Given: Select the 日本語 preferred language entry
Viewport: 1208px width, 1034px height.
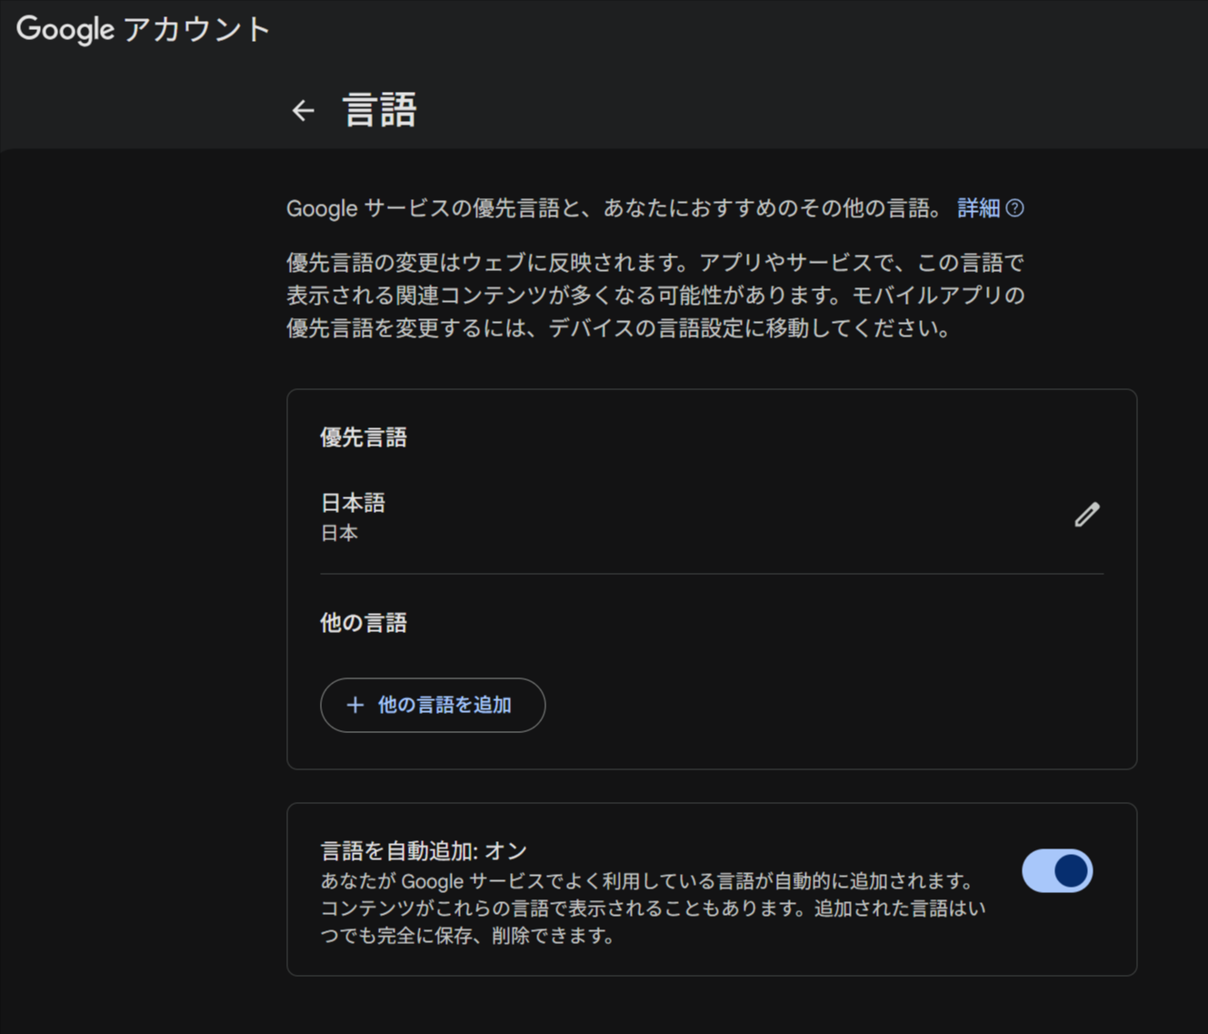Looking at the screenshot, I should (354, 502).
